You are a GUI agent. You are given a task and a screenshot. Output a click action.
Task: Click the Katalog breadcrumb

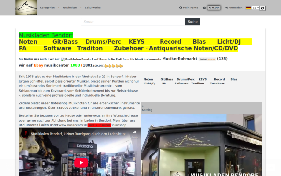click(147, 110)
